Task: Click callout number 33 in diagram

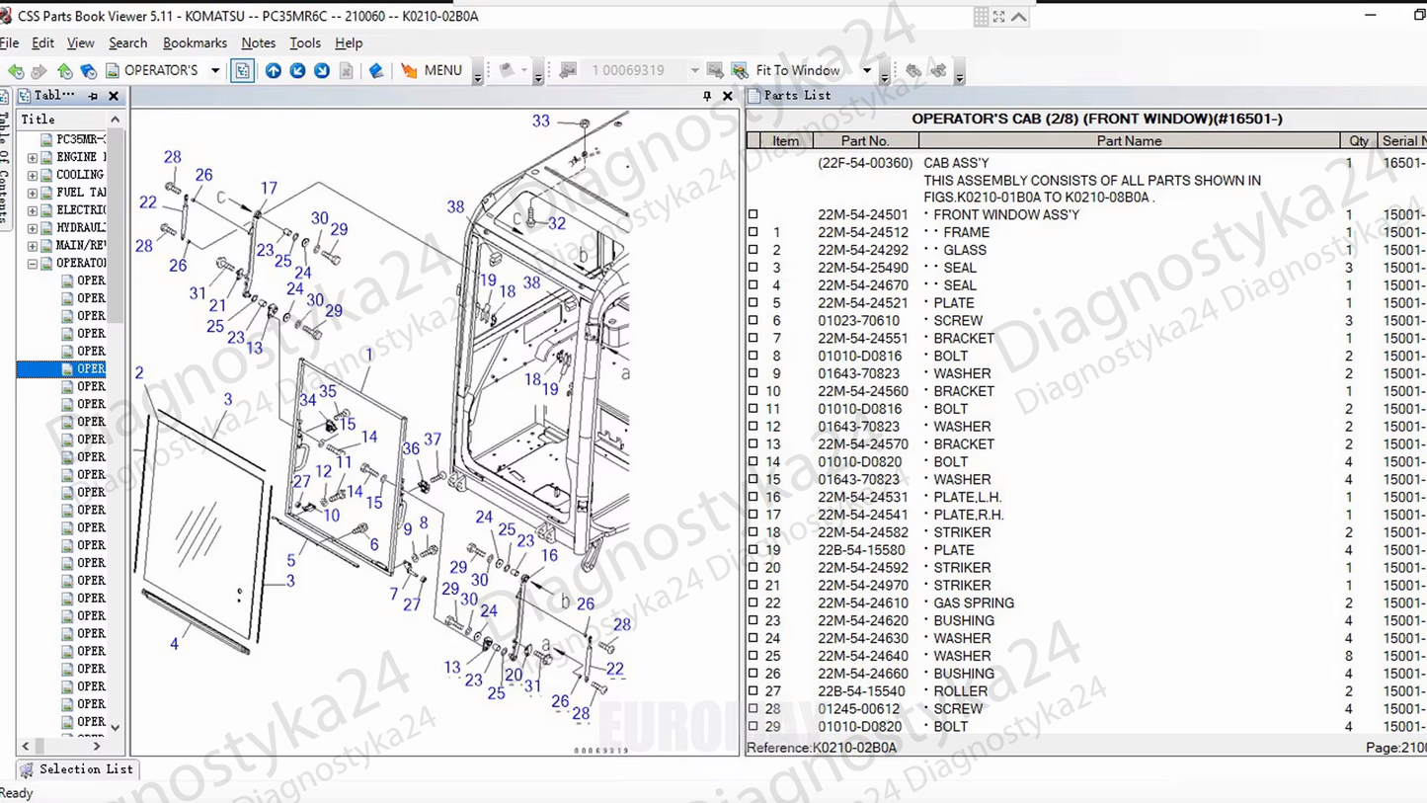Action: pyautogui.click(x=540, y=120)
